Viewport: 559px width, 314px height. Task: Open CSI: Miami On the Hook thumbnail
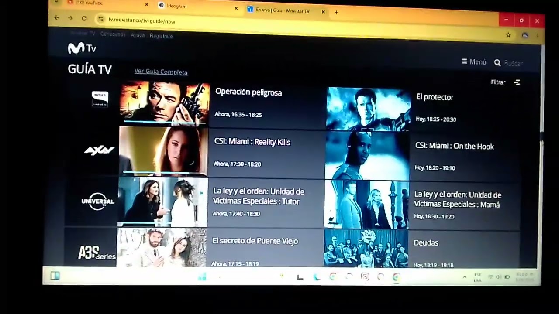pos(367,156)
